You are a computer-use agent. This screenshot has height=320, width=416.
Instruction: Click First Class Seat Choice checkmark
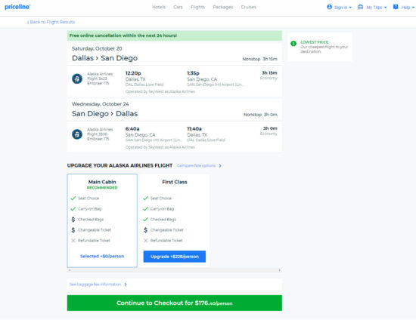[x=145, y=198]
